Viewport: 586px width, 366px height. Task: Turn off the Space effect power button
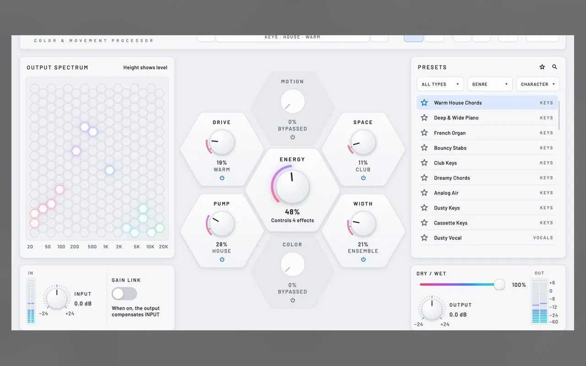tap(363, 178)
